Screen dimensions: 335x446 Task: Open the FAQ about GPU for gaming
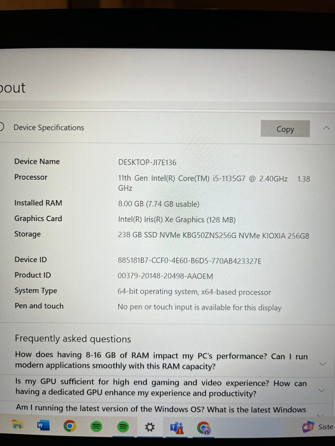pyautogui.click(x=161, y=388)
